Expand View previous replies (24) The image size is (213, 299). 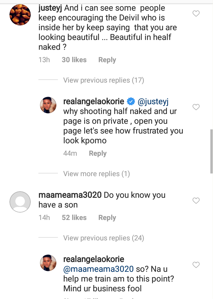(103, 238)
